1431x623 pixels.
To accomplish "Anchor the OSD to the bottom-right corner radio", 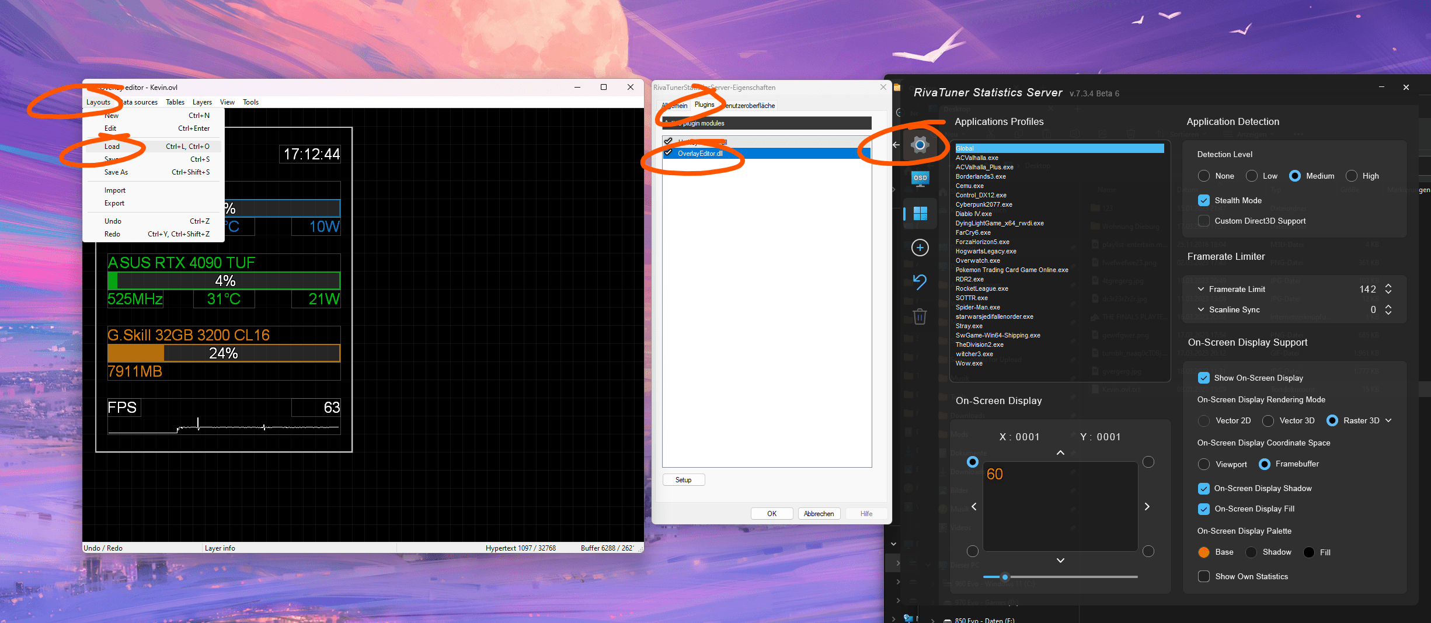I will click(1148, 551).
